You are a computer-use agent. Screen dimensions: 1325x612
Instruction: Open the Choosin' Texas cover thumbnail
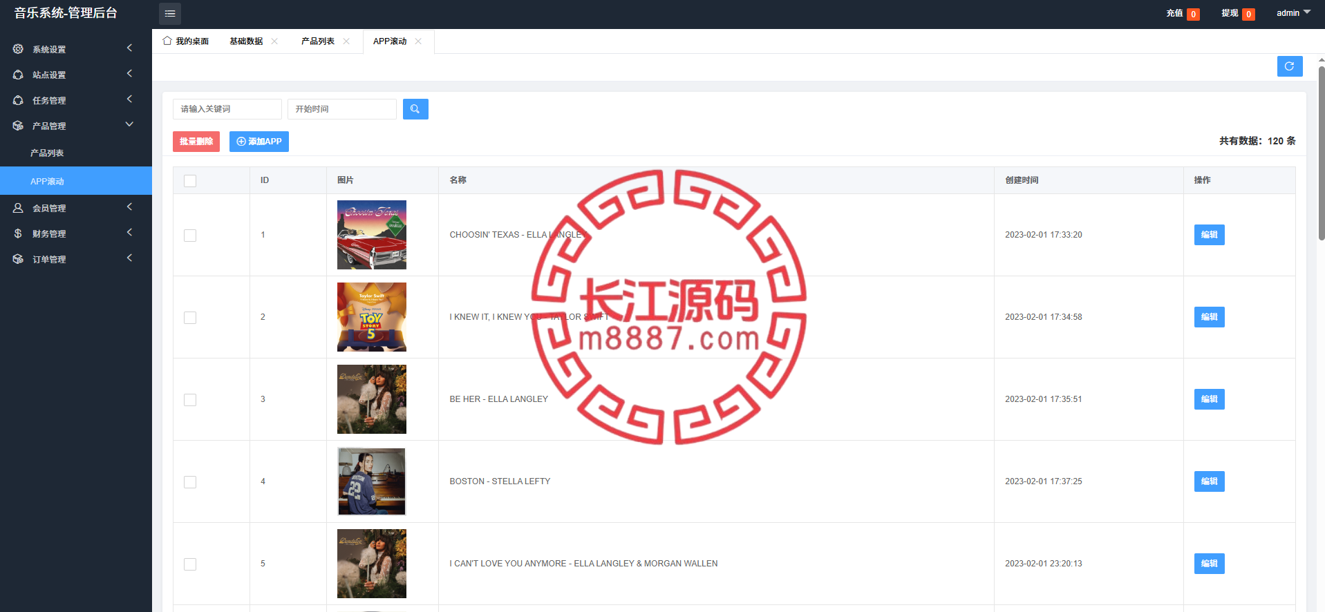372,235
